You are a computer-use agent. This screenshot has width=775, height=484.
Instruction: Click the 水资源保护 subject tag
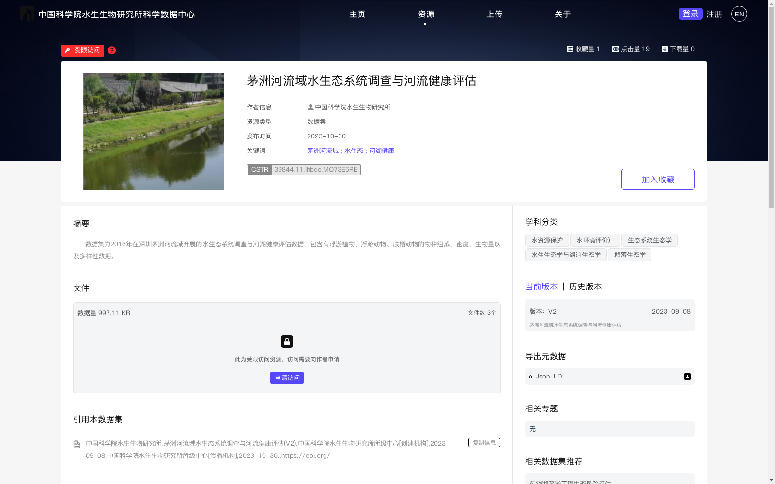(x=547, y=241)
